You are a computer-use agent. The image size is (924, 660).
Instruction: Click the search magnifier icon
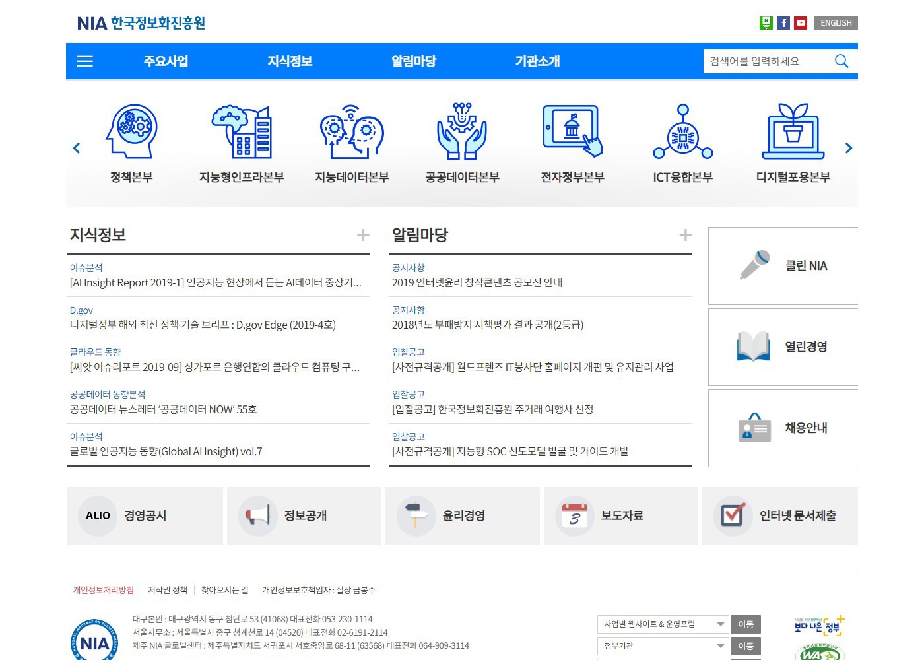pos(841,61)
